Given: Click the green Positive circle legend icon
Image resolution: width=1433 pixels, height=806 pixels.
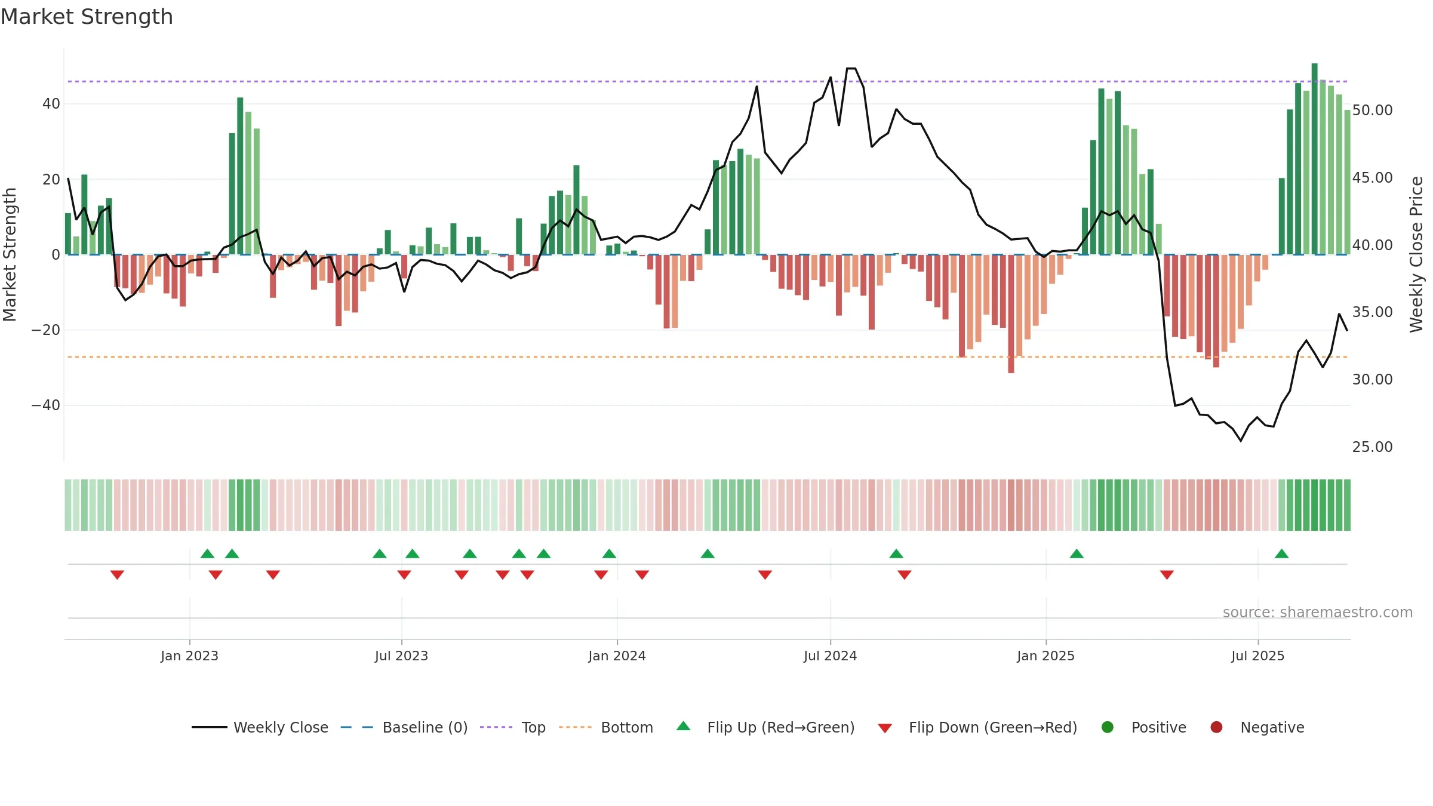Looking at the screenshot, I should pyautogui.click(x=1108, y=727).
